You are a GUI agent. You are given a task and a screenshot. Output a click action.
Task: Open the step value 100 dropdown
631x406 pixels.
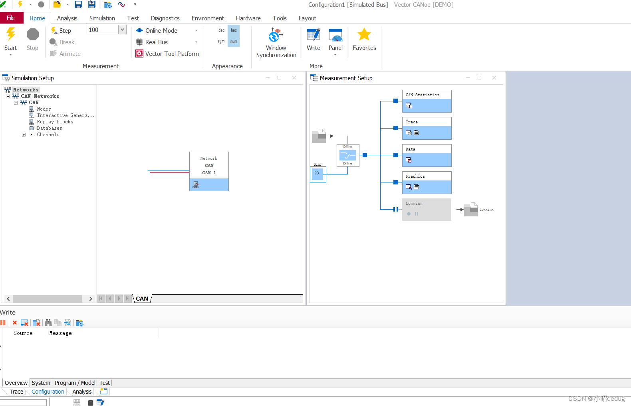pyautogui.click(x=122, y=30)
